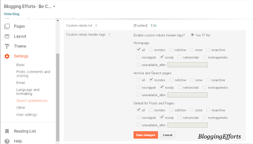Check Homepage 'unavailable_after' checkbox
This screenshot has height=144, width=253.
pyautogui.click(x=138, y=64)
